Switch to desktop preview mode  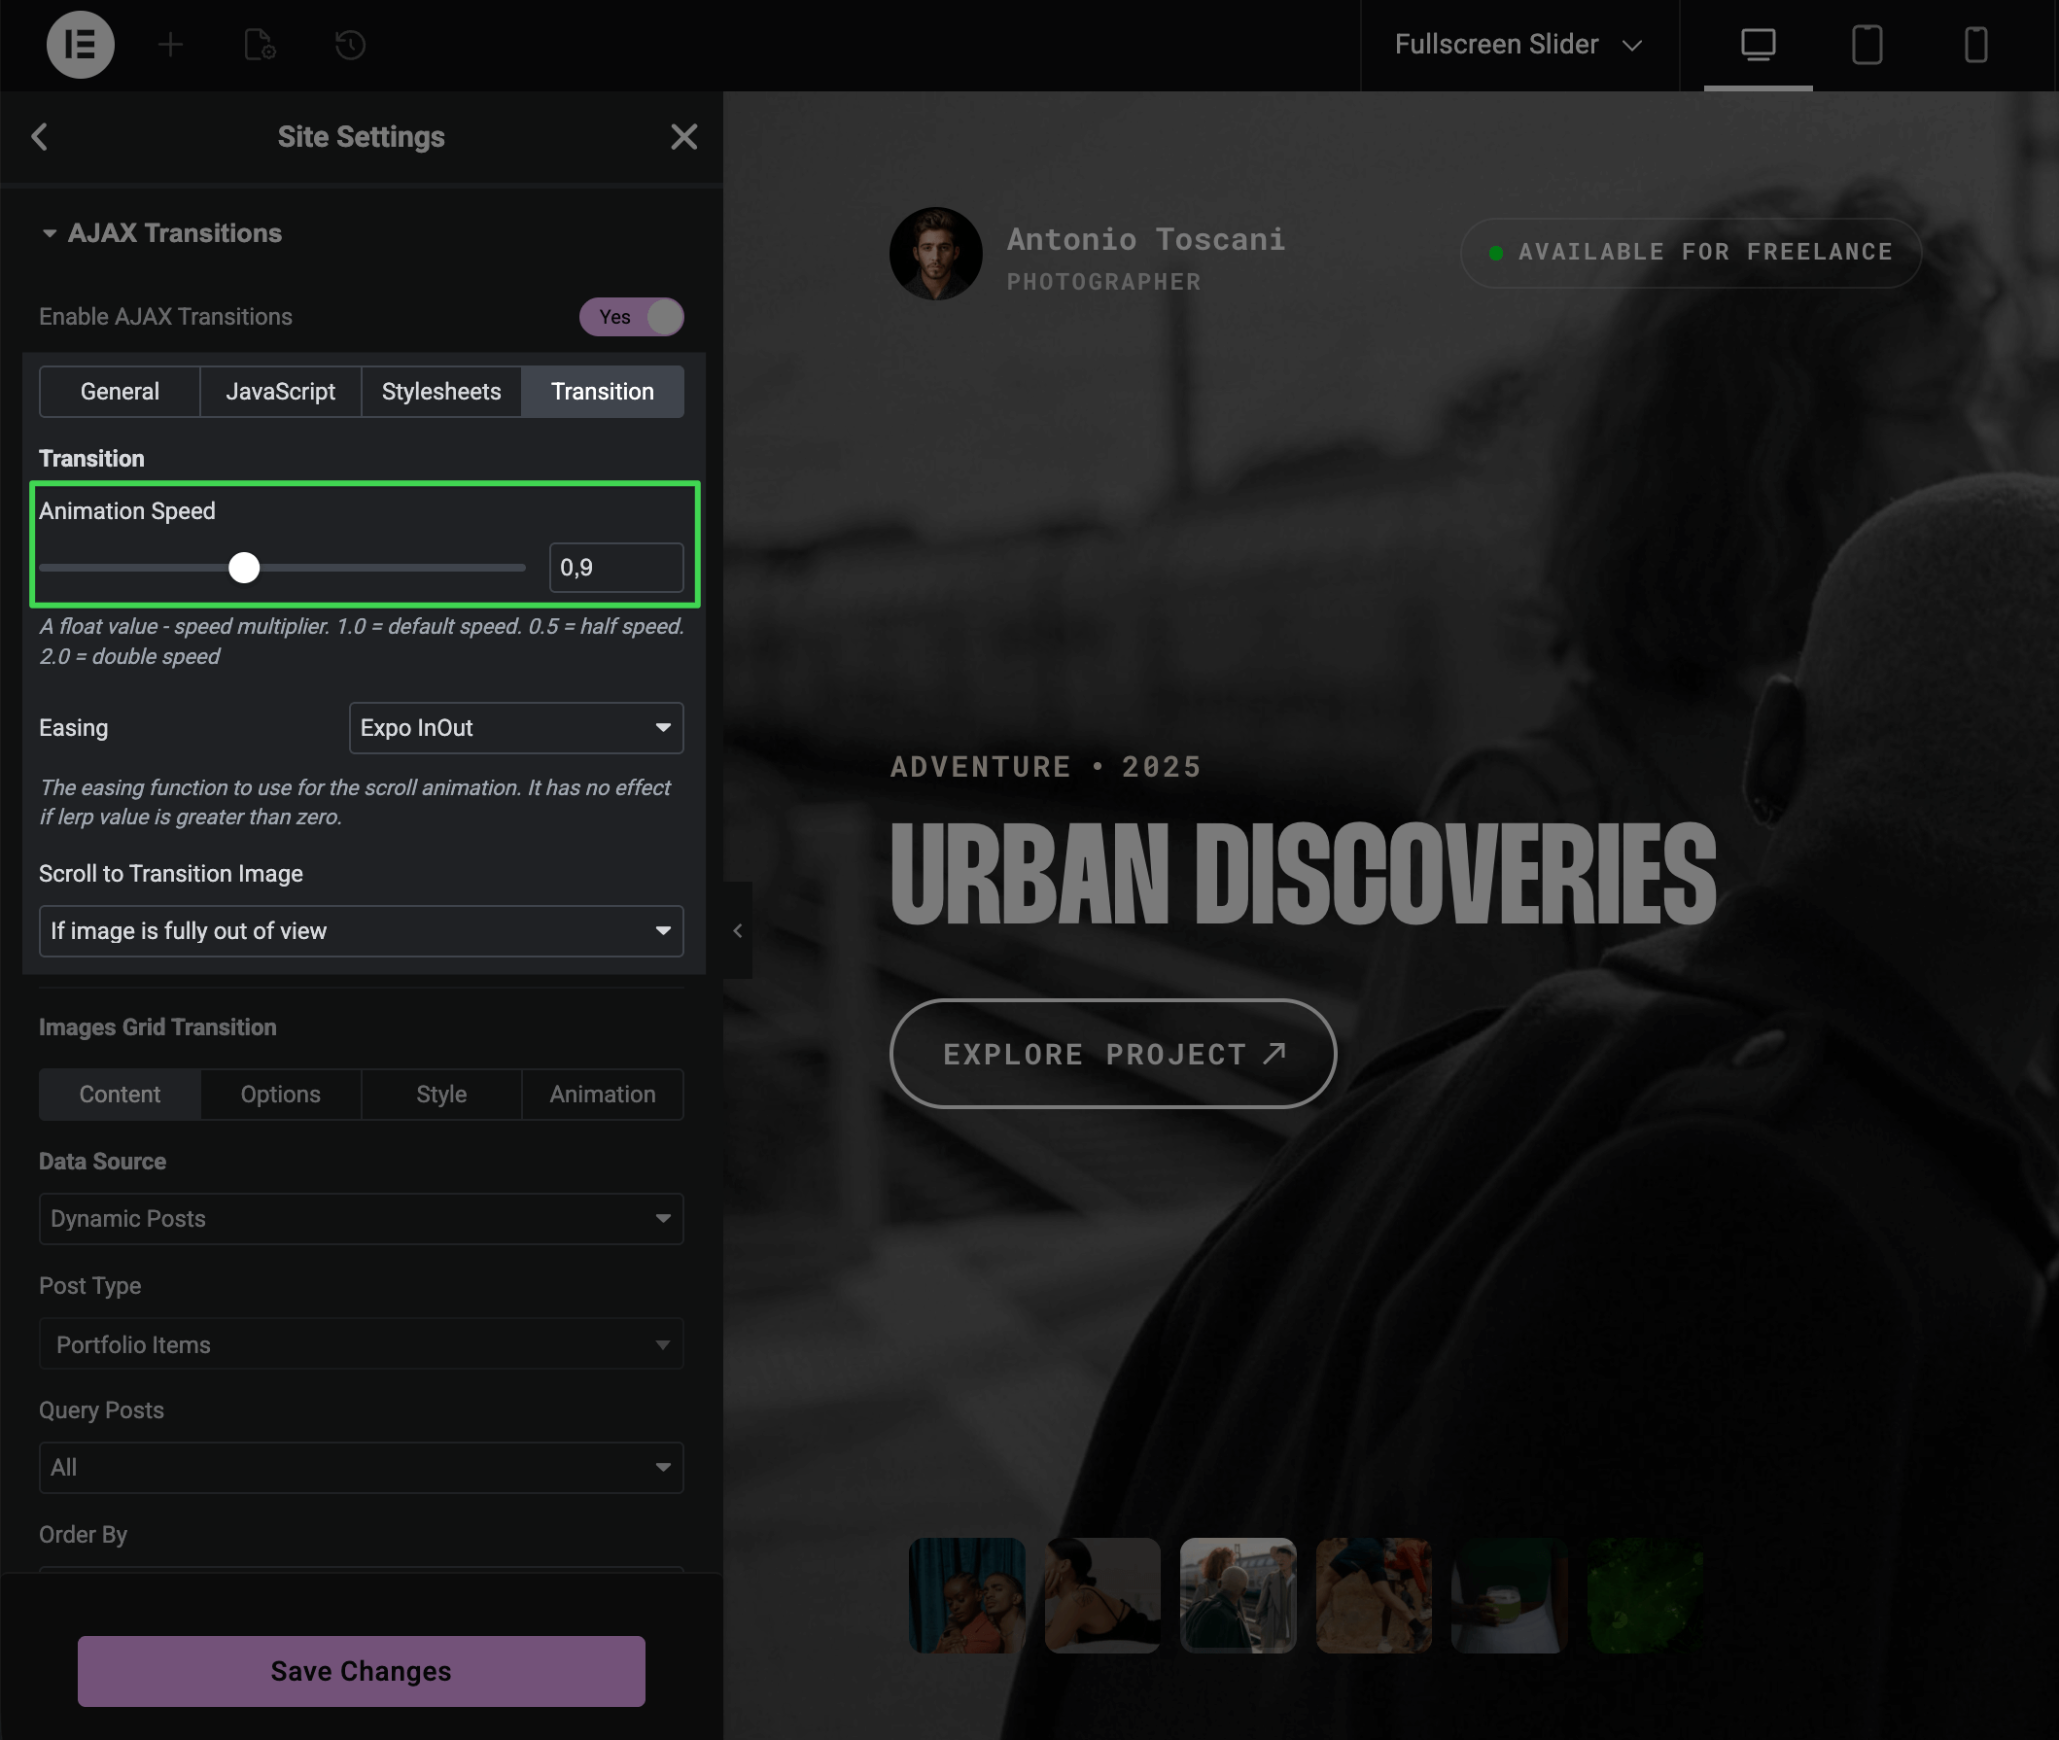click(x=1757, y=45)
